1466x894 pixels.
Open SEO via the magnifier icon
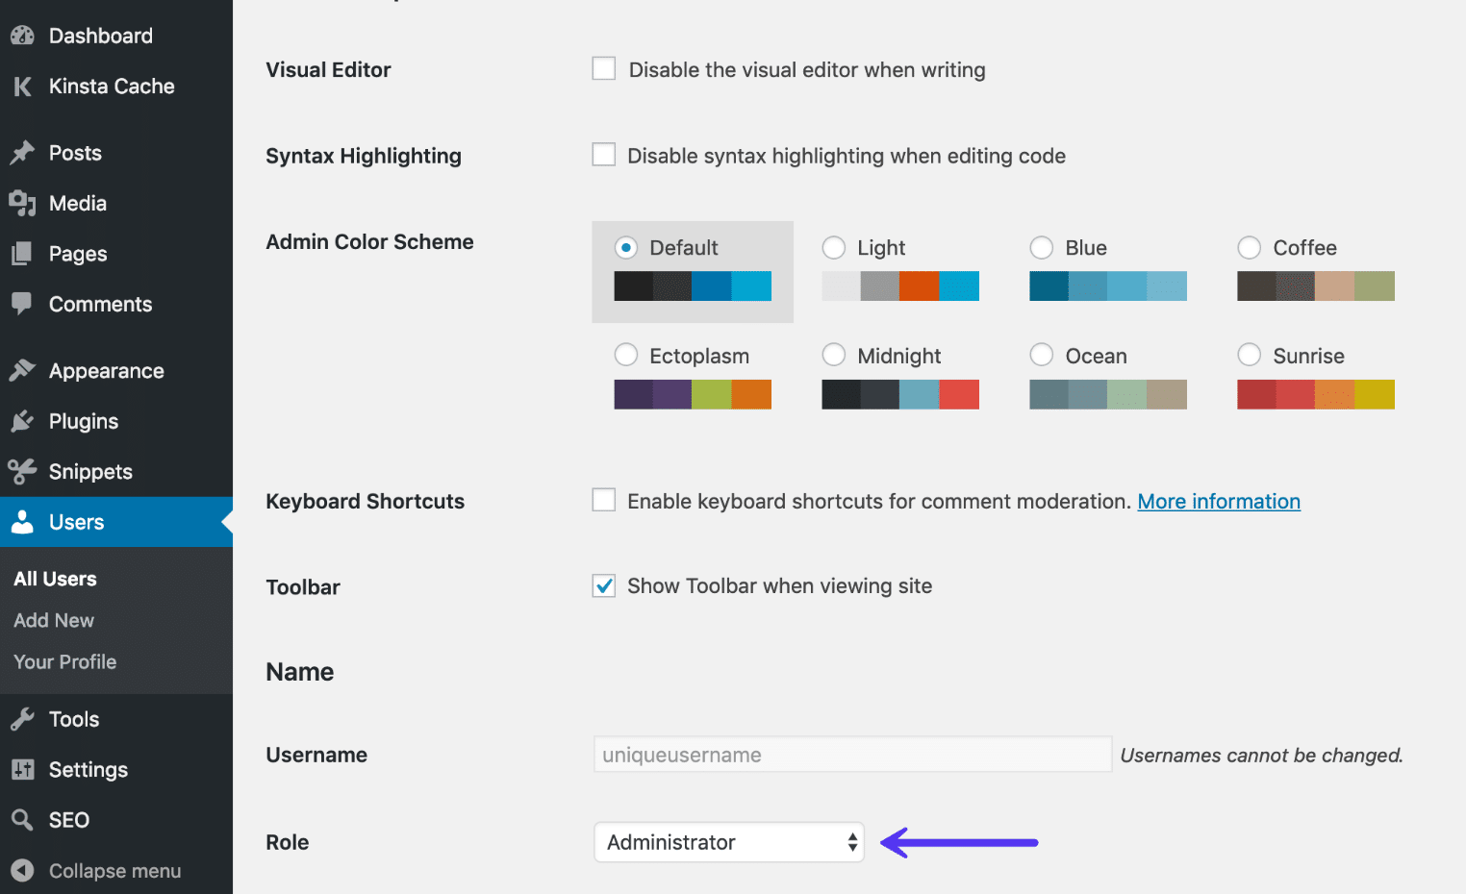pyautogui.click(x=23, y=819)
